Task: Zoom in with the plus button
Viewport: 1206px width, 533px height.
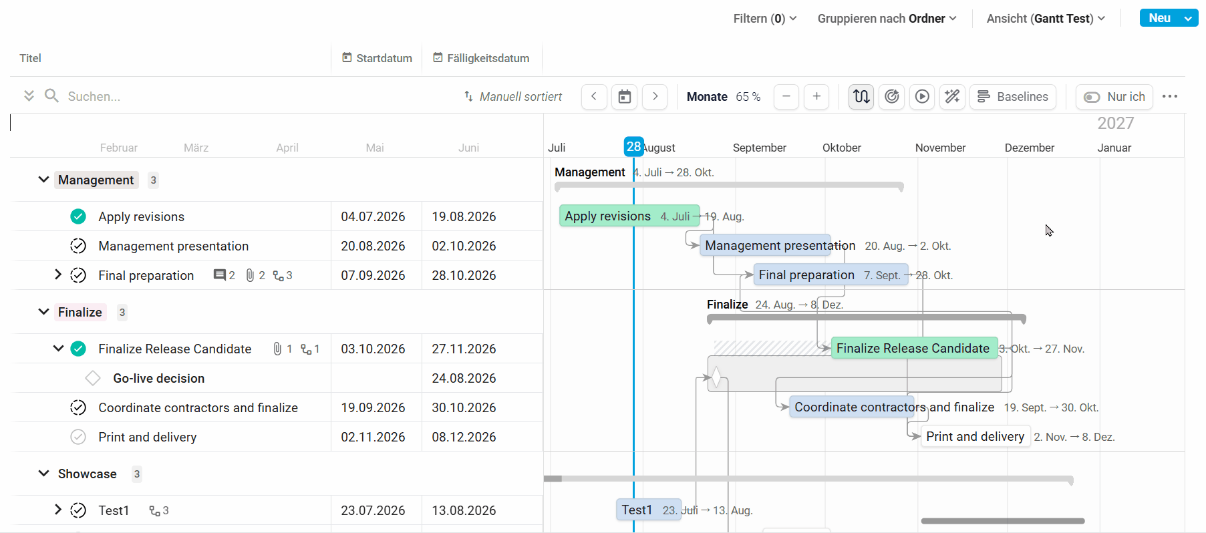Action: [816, 97]
